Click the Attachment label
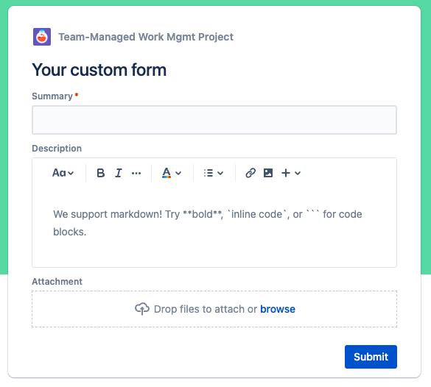 (x=57, y=281)
